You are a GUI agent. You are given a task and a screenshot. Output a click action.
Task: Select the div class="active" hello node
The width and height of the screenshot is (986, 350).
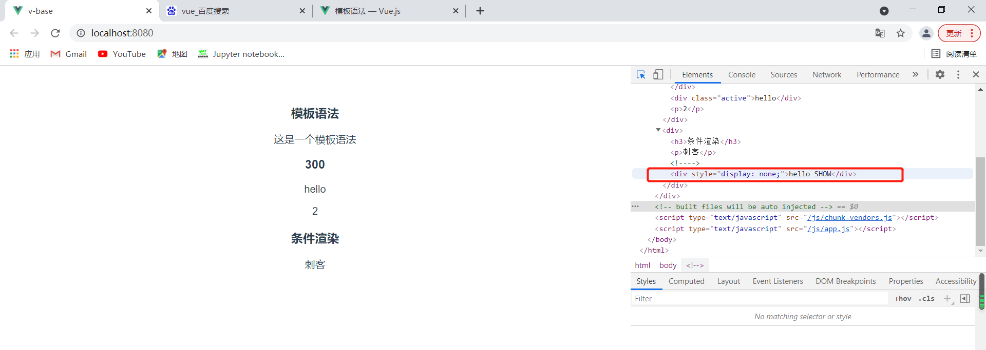point(735,98)
